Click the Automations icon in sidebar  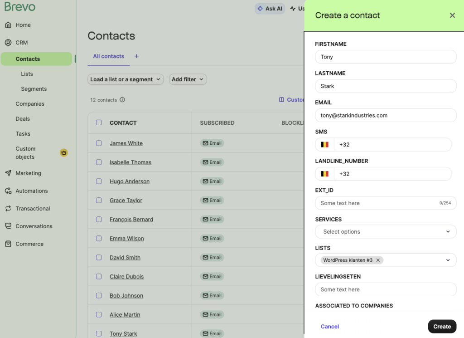tap(8, 191)
